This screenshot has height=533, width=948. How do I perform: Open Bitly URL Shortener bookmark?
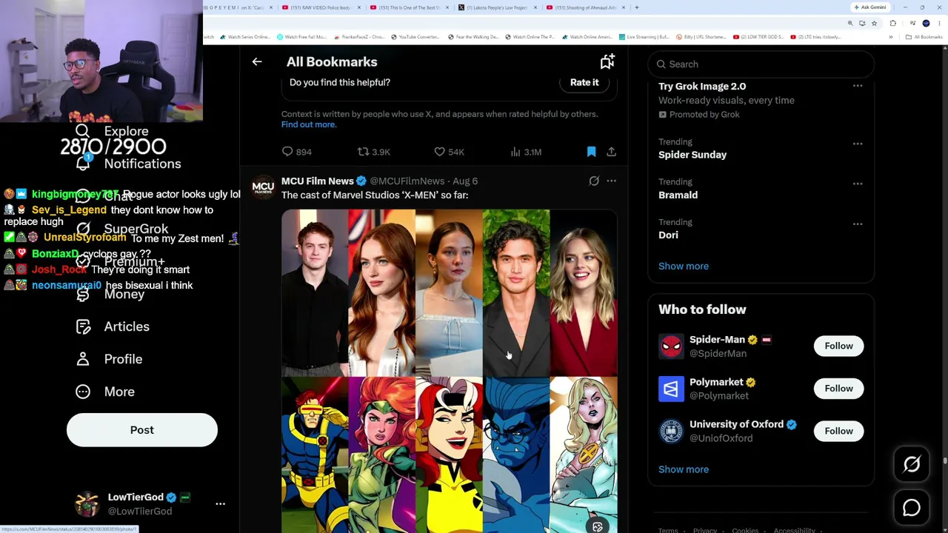701,37
